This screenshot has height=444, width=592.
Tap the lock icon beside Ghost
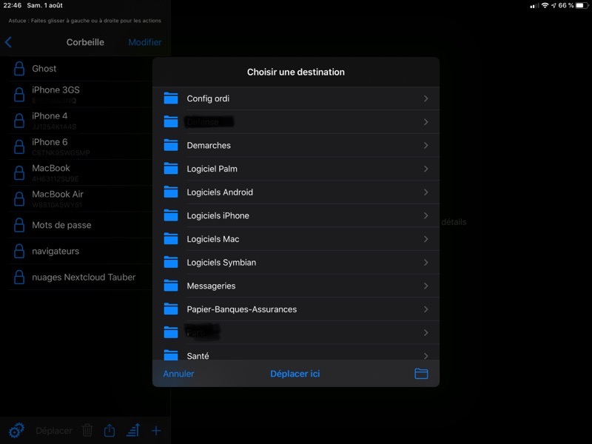(x=20, y=69)
